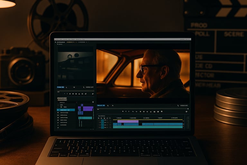Image resolution: width=247 pixels, height=165 pixels.
Task: Click the rightmost settings icon in program monitor controls
Action: pyautogui.click(x=186, y=112)
